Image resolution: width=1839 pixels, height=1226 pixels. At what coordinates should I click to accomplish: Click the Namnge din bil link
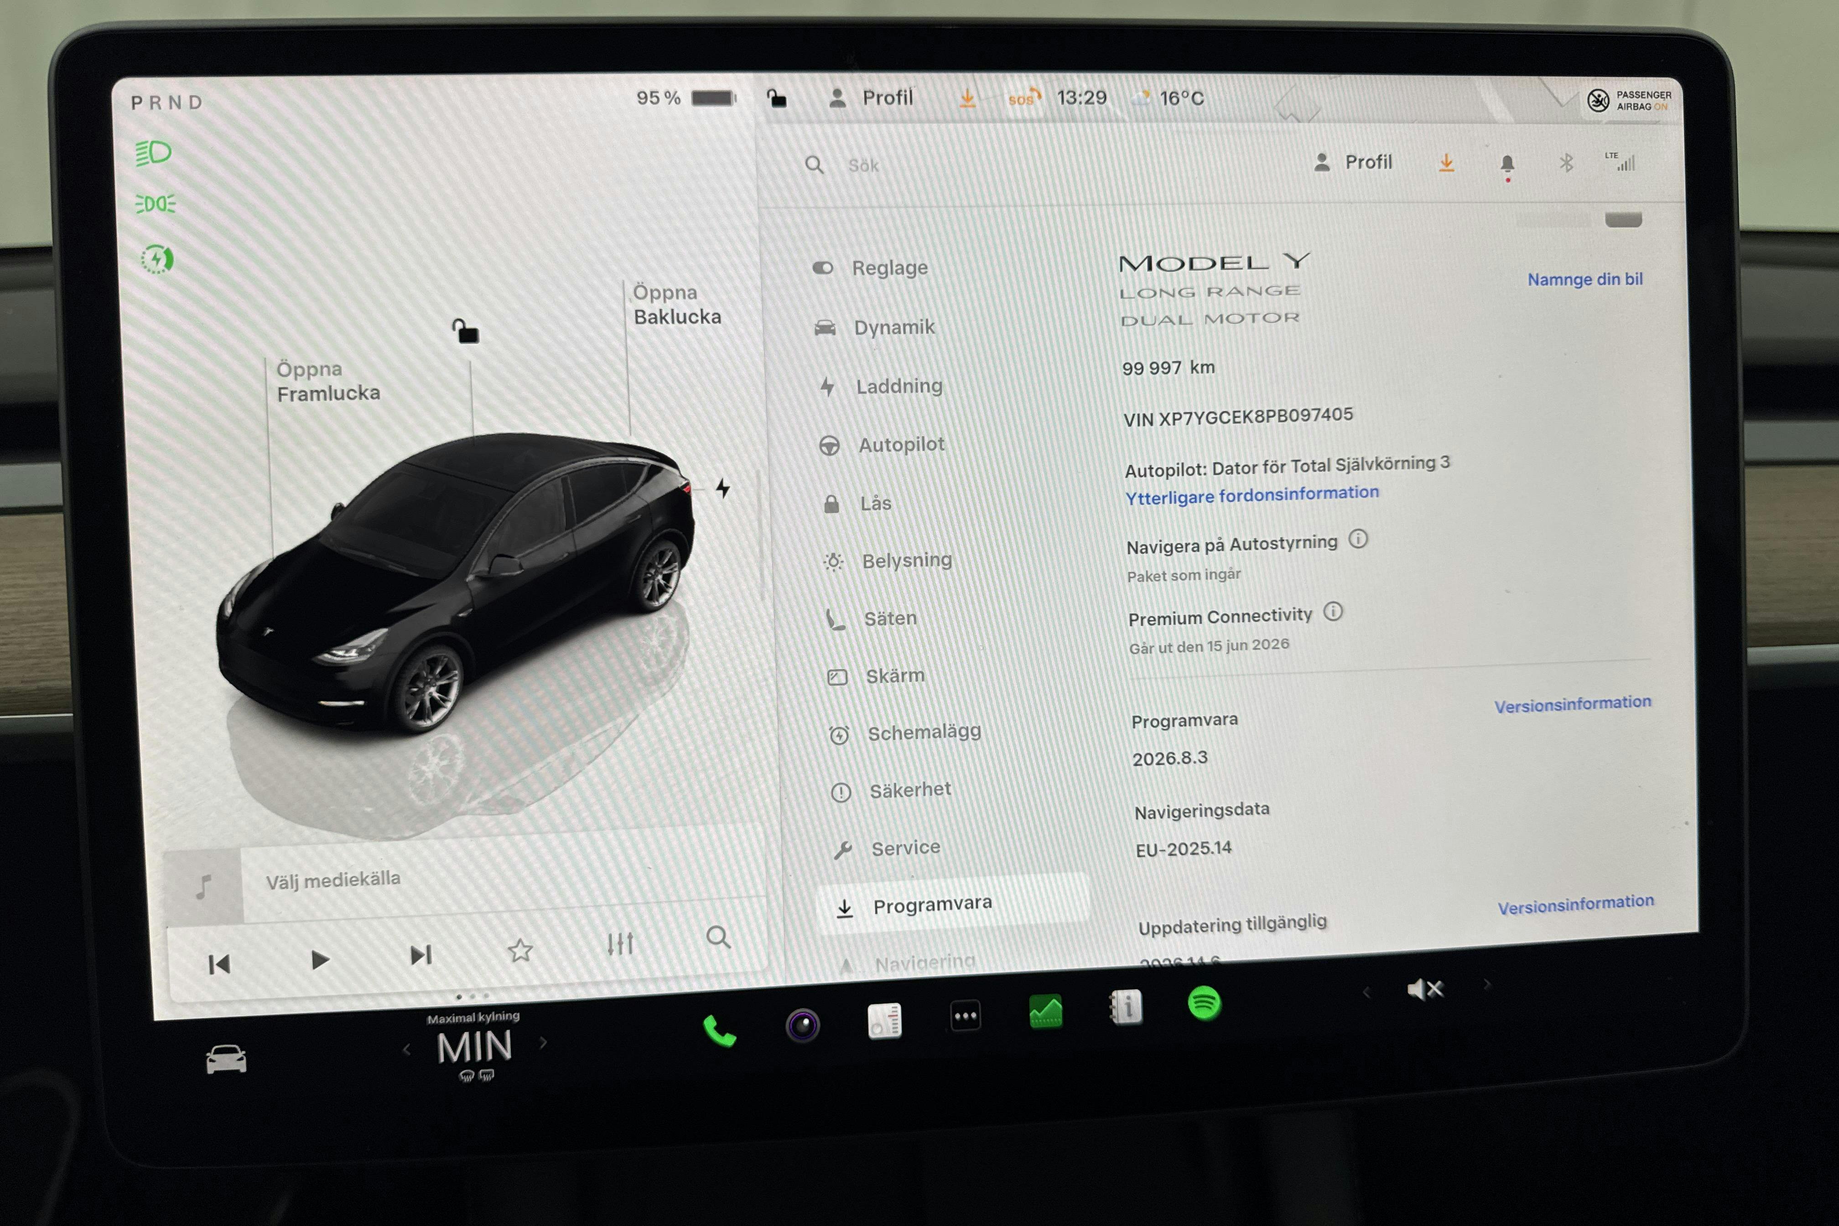click(1585, 279)
